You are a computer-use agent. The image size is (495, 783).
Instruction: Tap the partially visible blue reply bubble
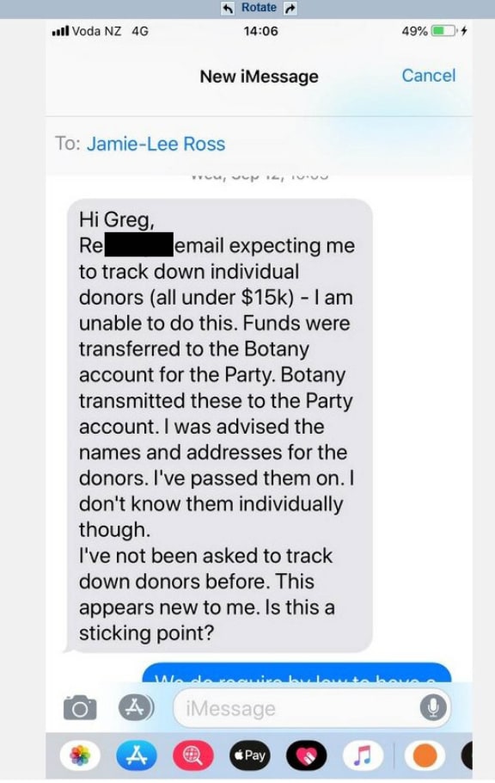(296, 673)
